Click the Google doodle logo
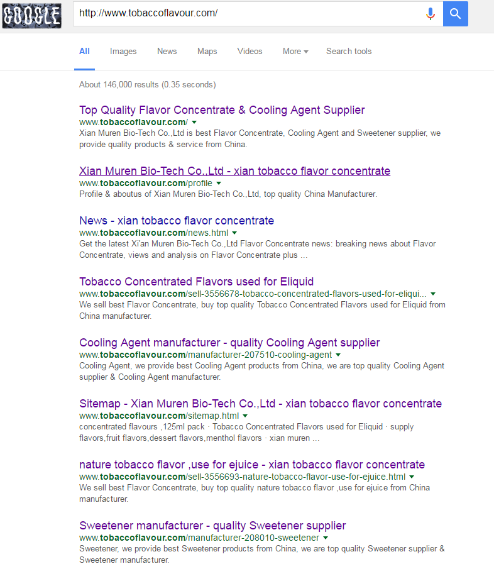Viewport: 494px width, 564px height. click(31, 16)
